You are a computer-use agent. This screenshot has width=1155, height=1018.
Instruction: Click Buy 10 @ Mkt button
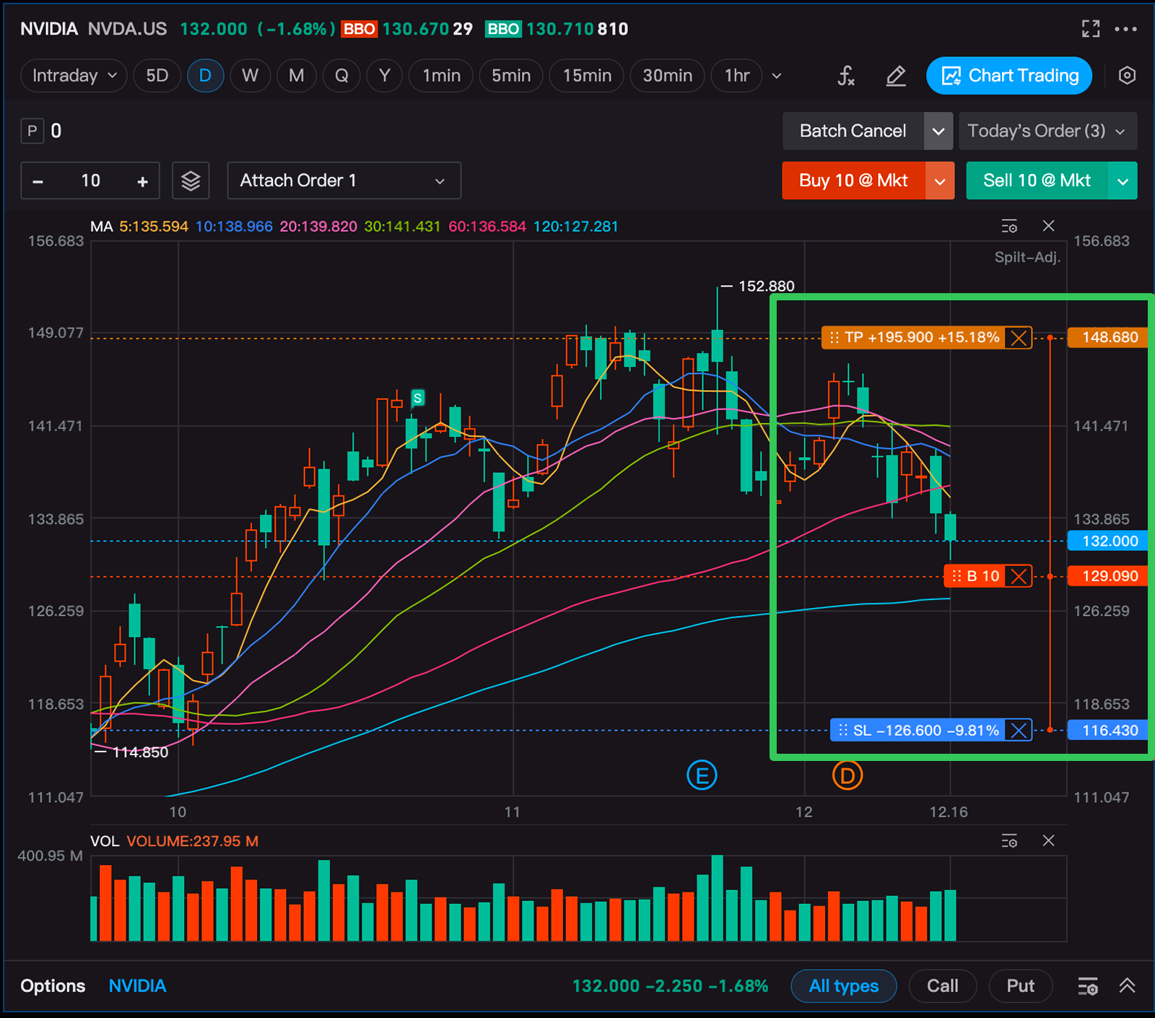click(853, 180)
